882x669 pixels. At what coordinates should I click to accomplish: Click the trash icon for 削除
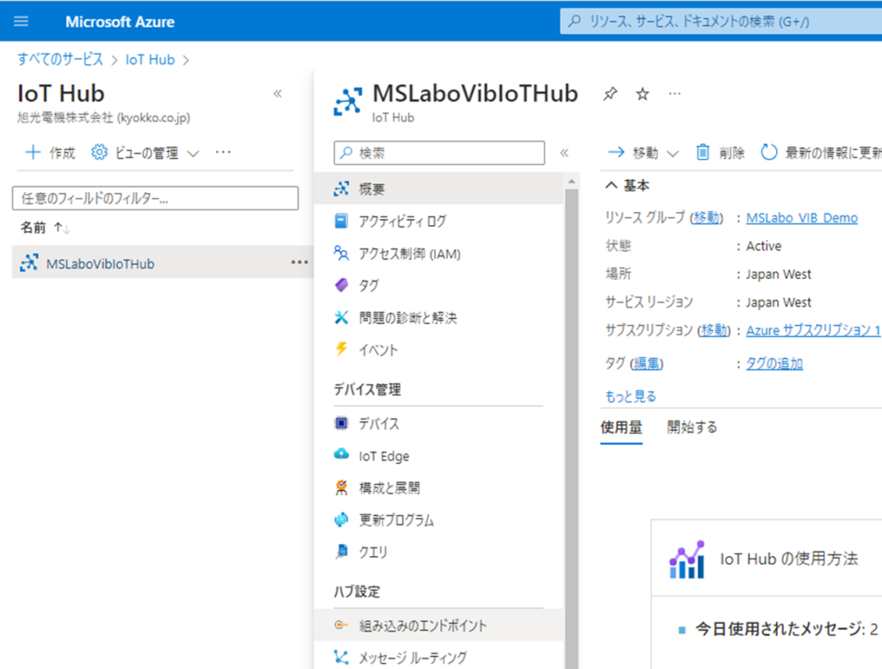coord(703,152)
